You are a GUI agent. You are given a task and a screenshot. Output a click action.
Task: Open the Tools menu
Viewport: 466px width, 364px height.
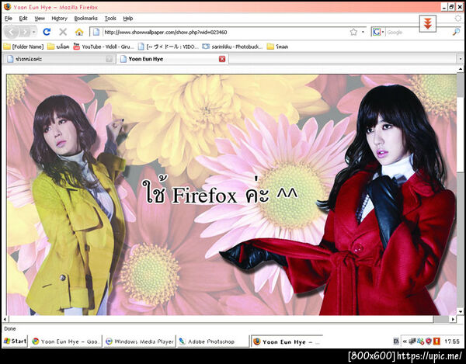click(110, 19)
